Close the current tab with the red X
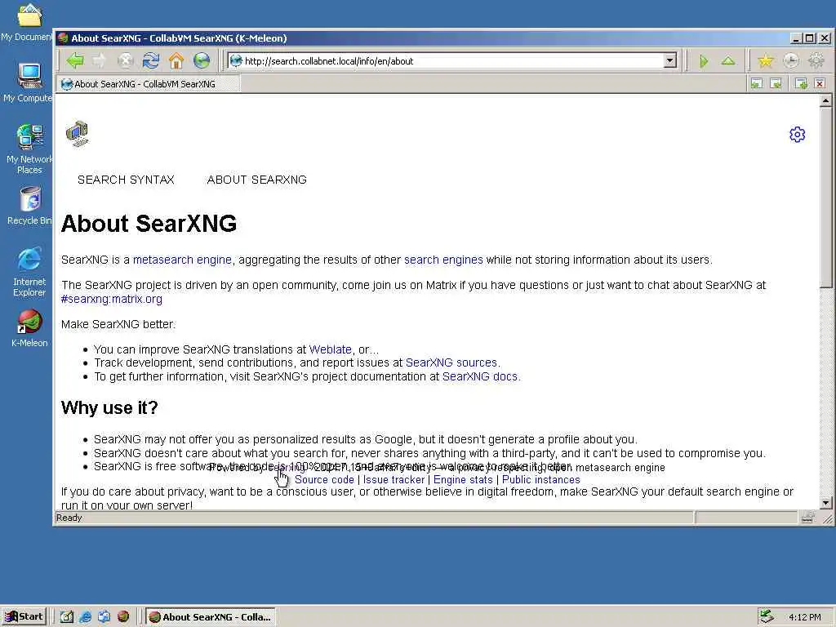Screen dimensions: 836x627 pos(820,84)
